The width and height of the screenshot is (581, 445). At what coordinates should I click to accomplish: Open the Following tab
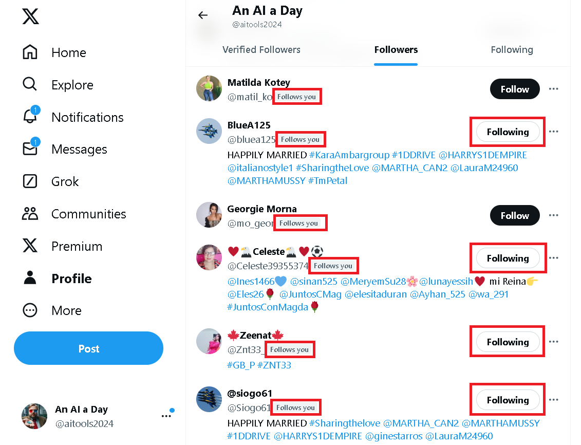[x=512, y=50]
